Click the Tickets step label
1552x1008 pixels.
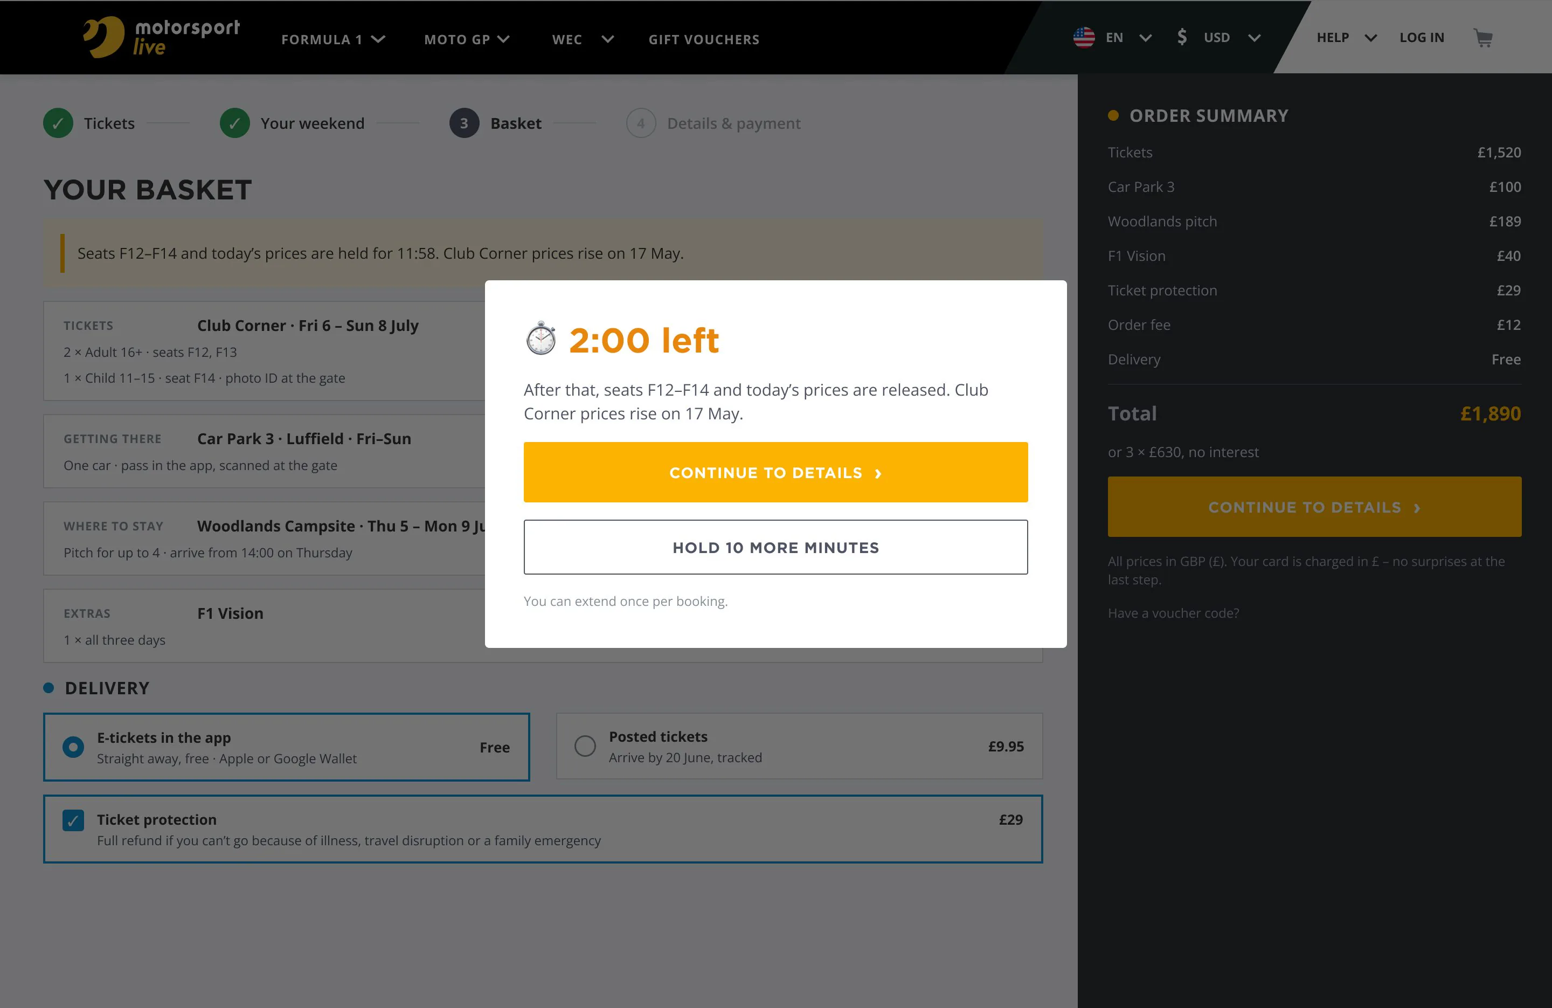coord(109,123)
